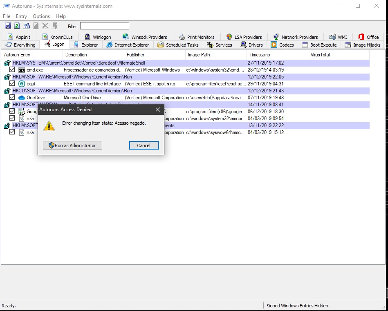Screen dimensions: 388x311
Task: Open the Winlogon tab
Action: (98, 37)
